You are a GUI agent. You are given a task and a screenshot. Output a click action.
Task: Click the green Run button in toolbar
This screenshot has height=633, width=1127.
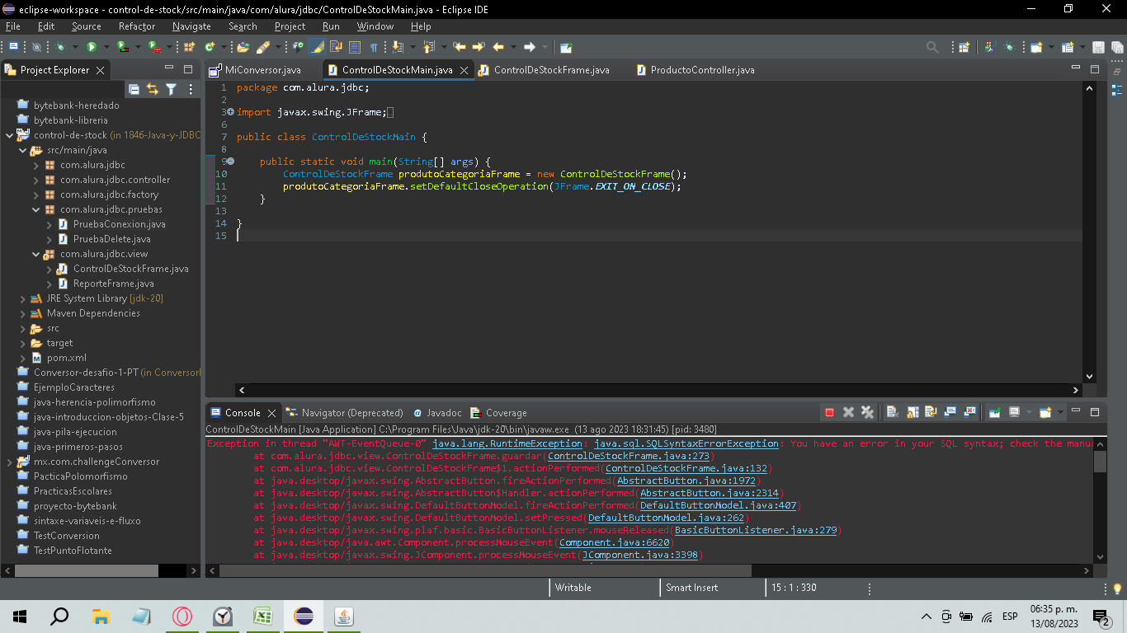92,47
